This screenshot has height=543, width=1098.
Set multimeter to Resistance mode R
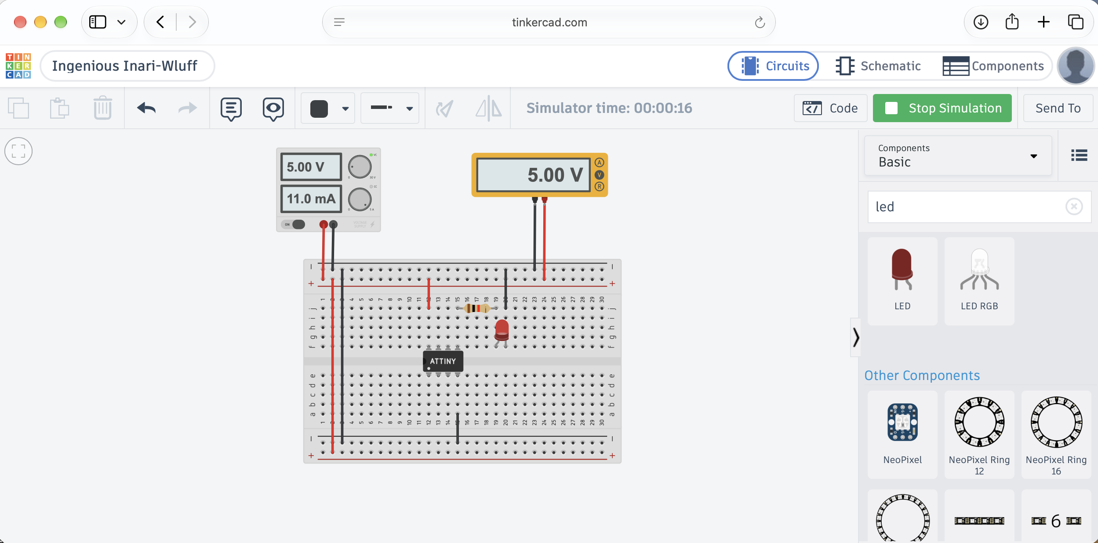click(x=599, y=187)
